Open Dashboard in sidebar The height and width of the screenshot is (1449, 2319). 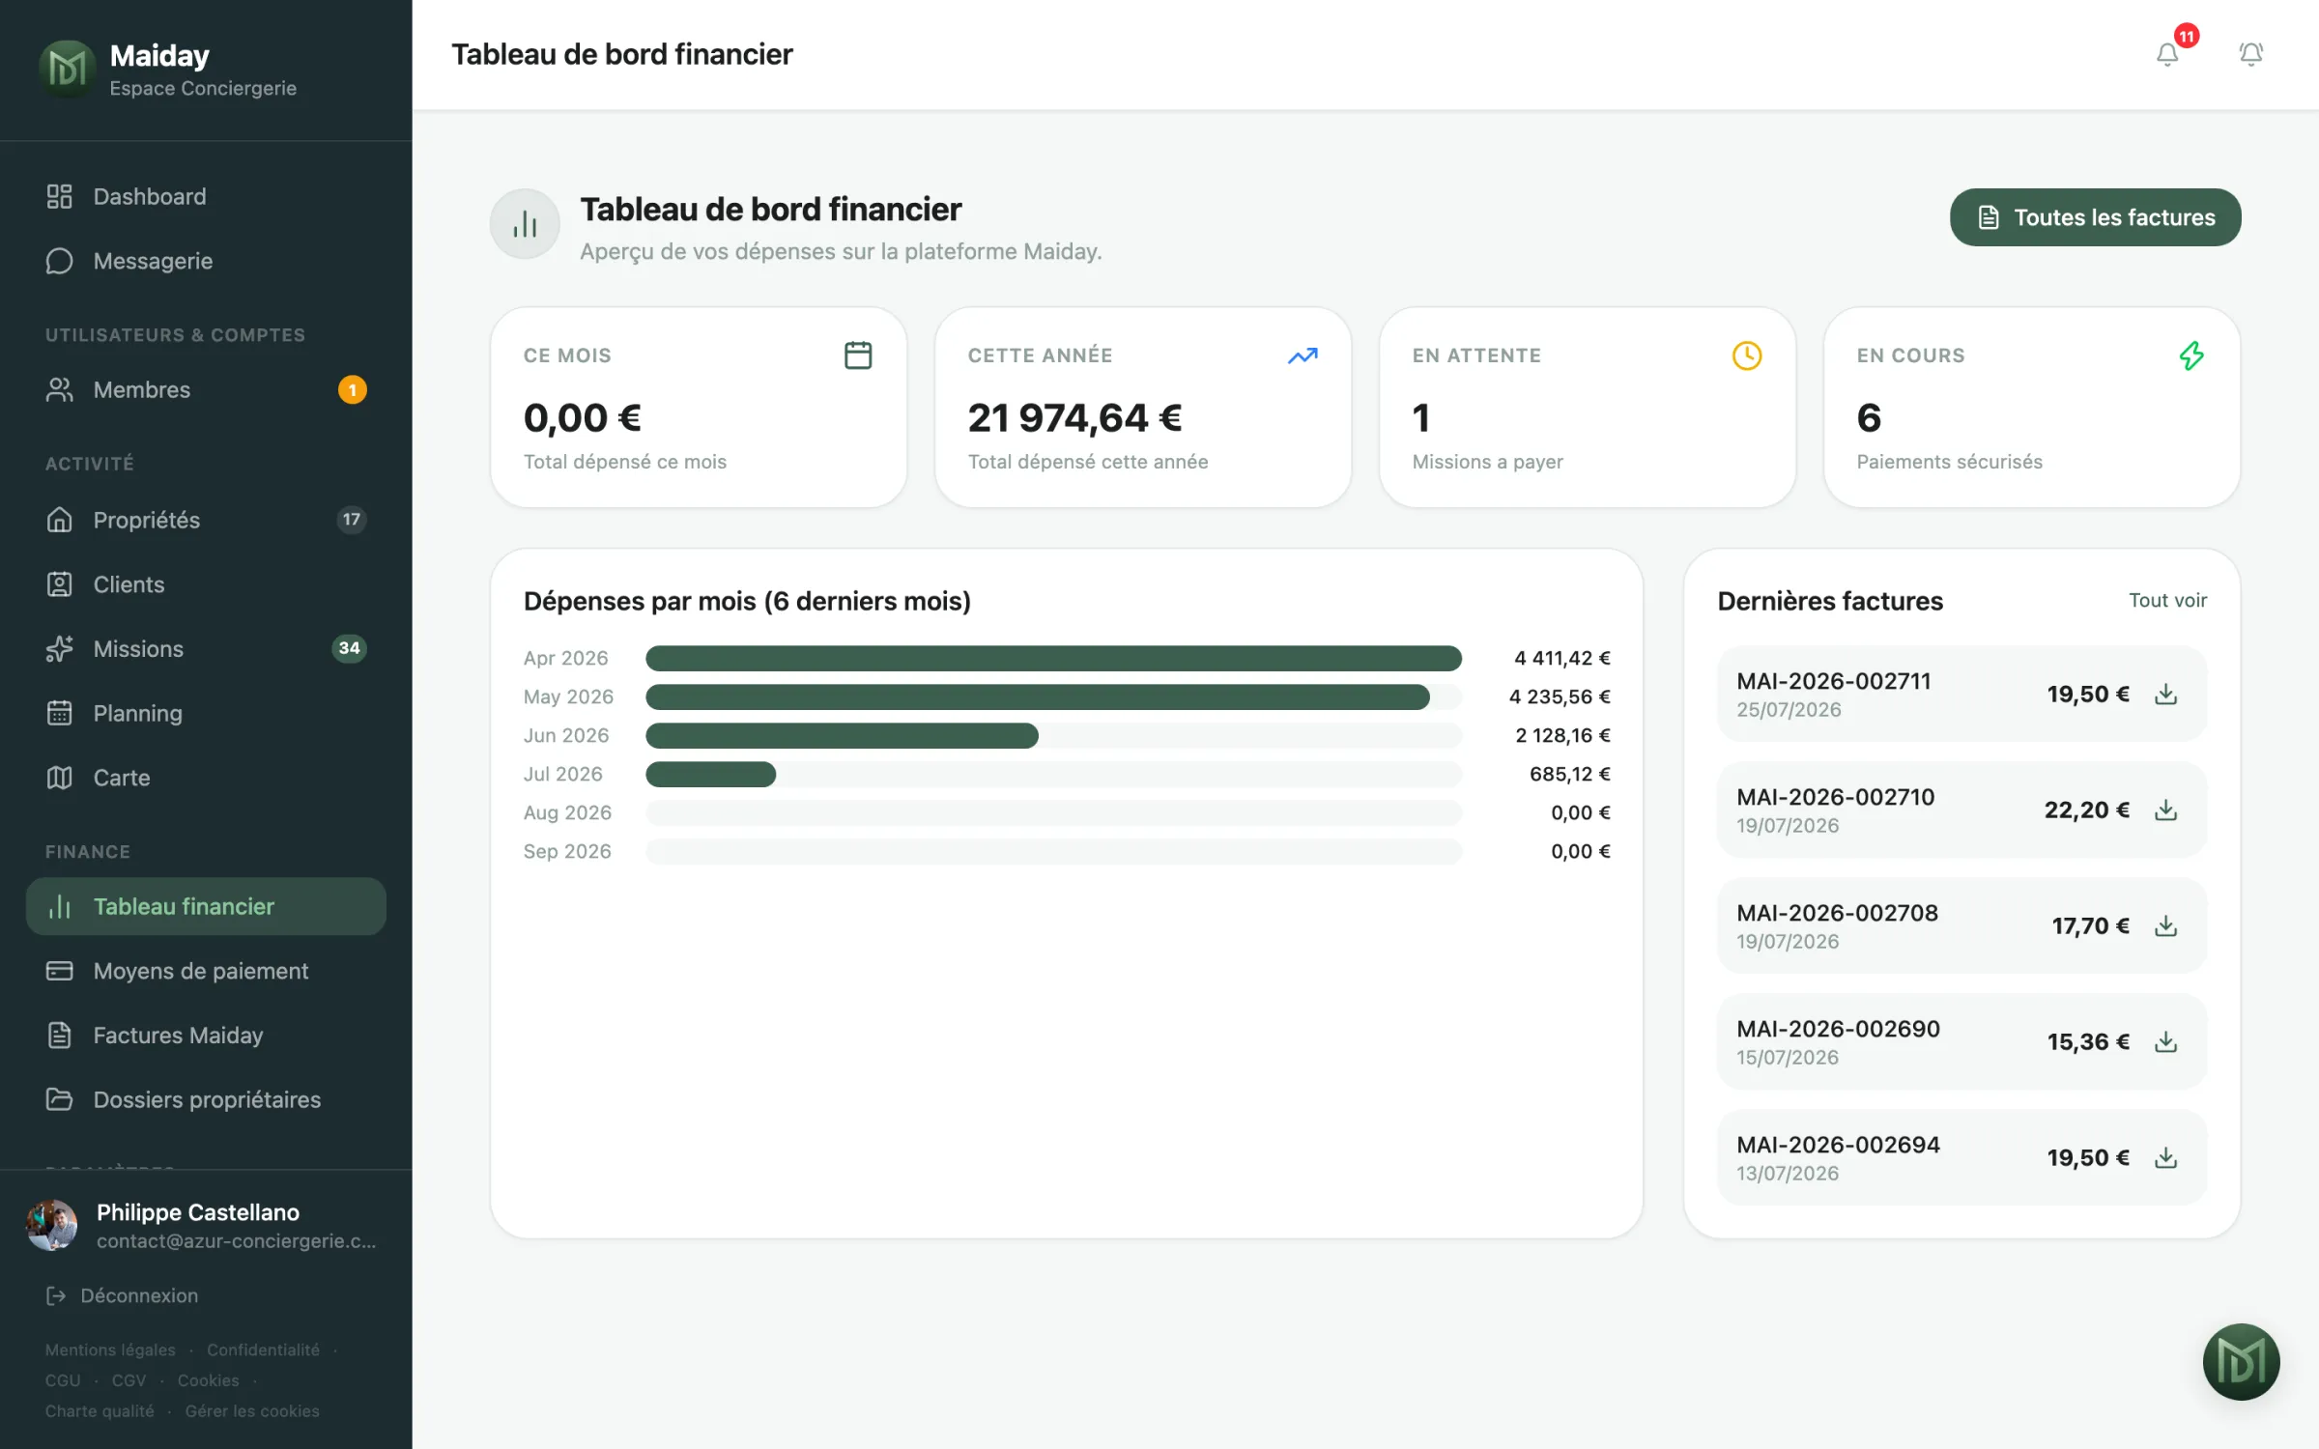(x=206, y=196)
